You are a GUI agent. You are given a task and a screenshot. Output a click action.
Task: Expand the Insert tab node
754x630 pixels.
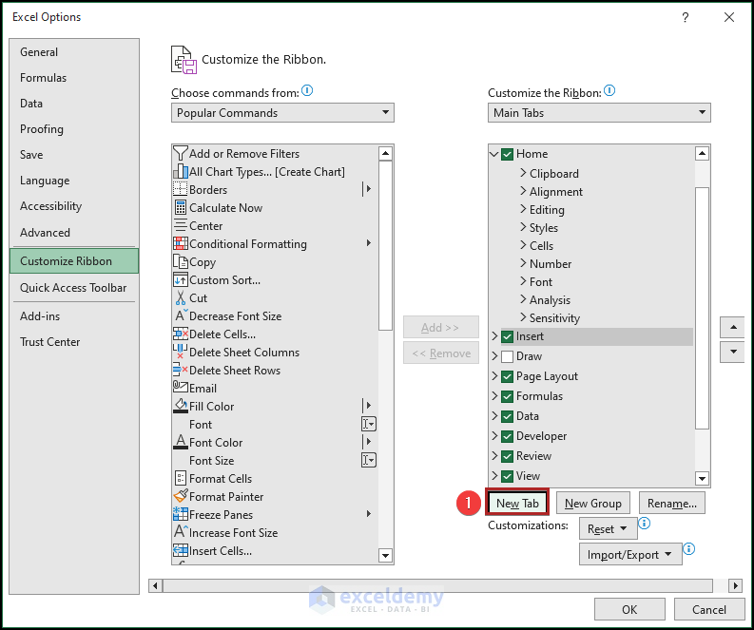pyautogui.click(x=494, y=335)
